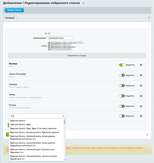
Task: Click the pin icon at the bottom of the form
Action: [x=147, y=134]
